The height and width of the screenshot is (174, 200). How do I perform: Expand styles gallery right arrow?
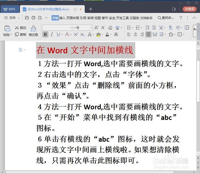(x=198, y=31)
